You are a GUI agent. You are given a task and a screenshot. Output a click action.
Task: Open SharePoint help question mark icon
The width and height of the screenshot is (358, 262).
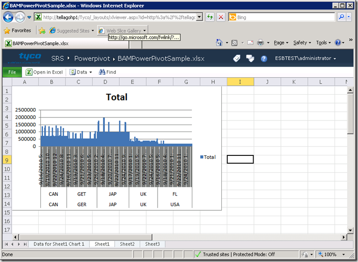[x=264, y=59]
